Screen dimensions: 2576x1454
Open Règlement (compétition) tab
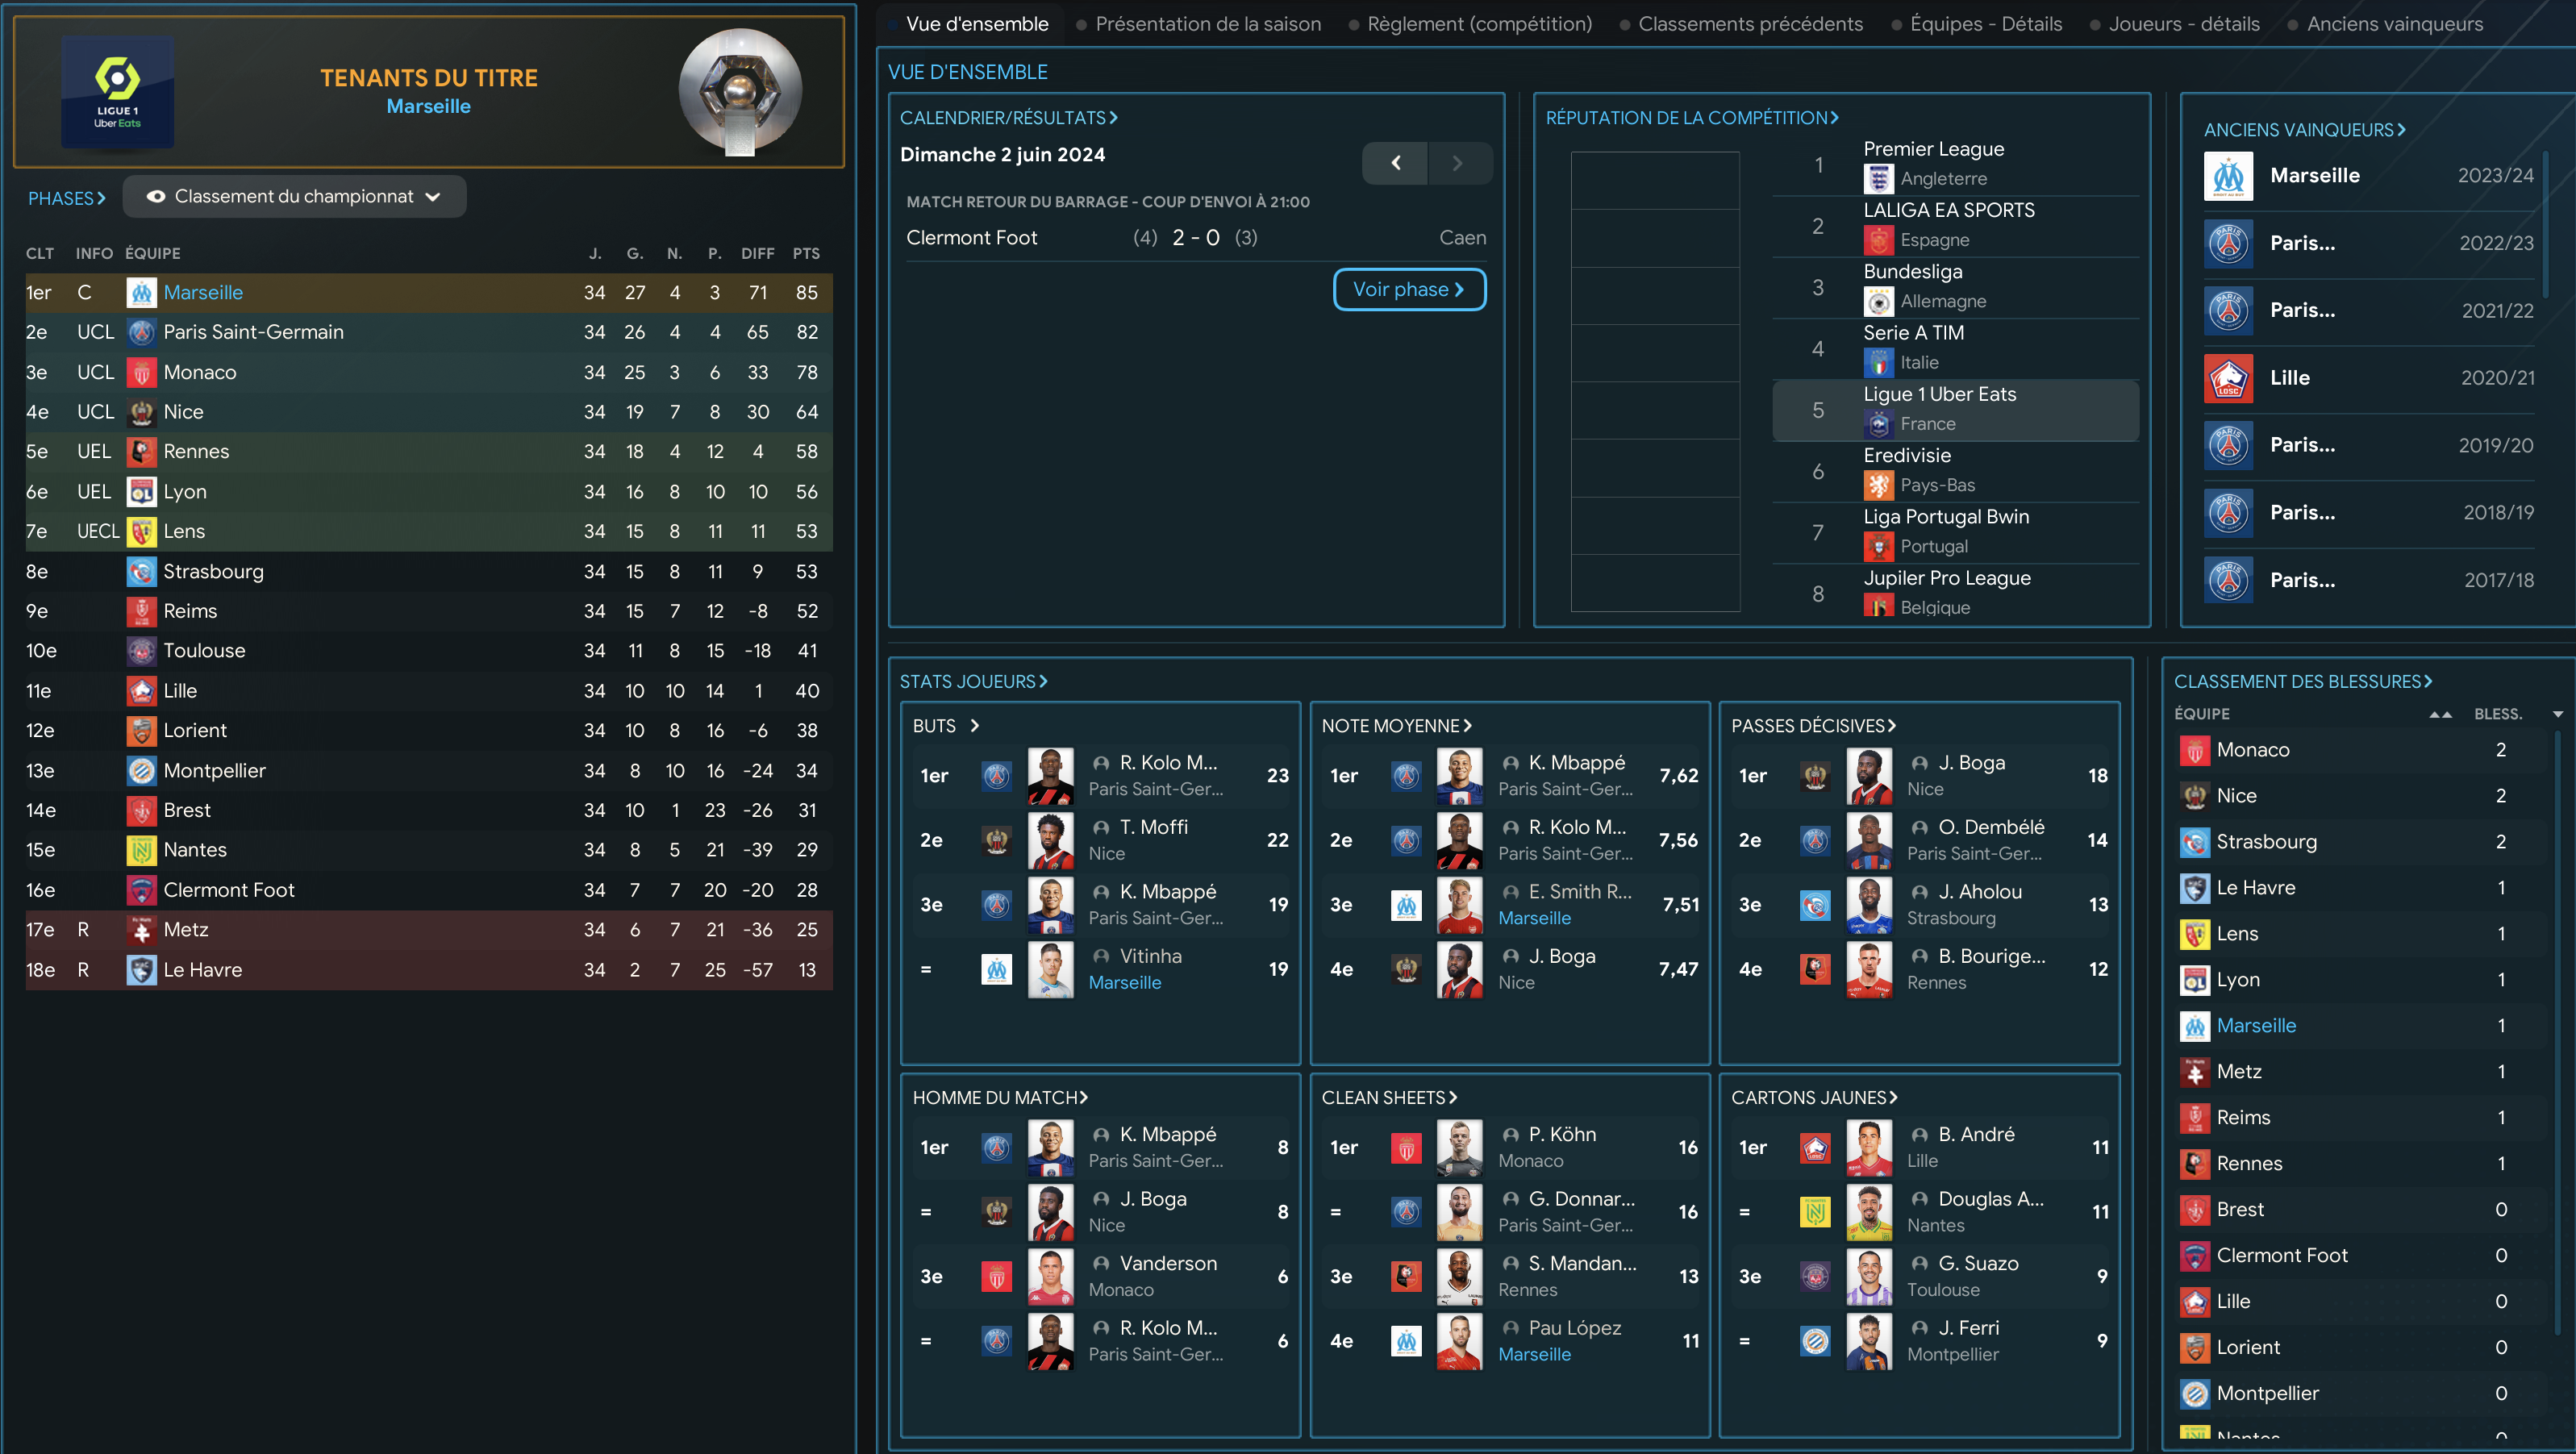pos(1479,24)
